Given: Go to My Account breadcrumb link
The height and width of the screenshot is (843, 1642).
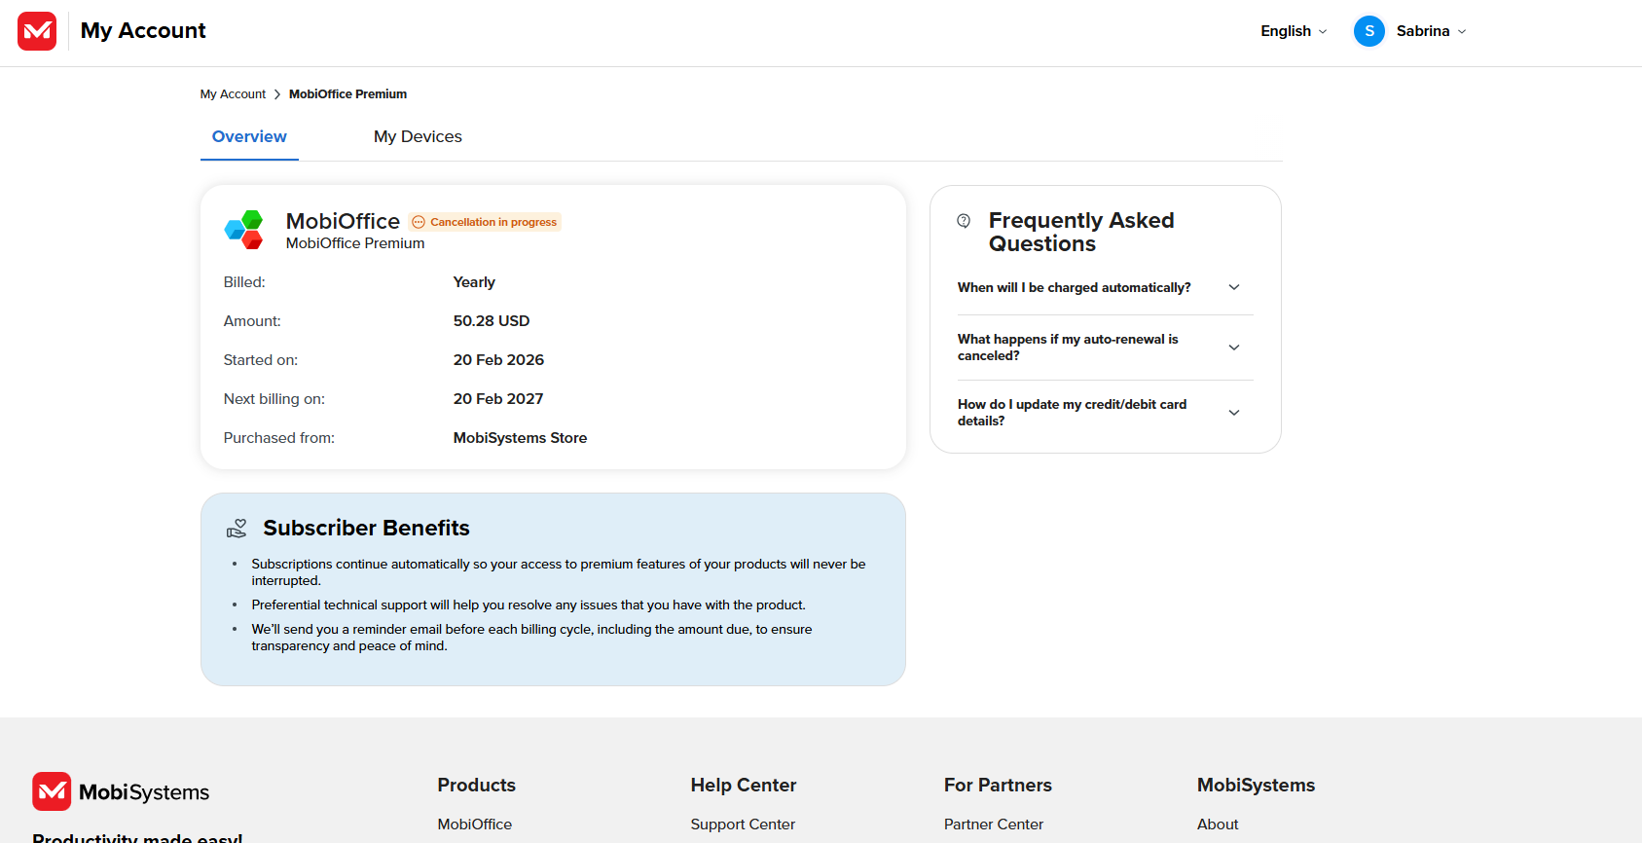Looking at the screenshot, I should pyautogui.click(x=233, y=94).
